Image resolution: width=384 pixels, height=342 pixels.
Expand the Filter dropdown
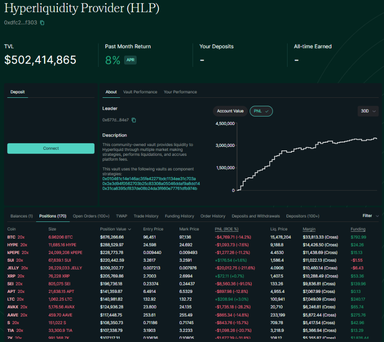pyautogui.click(x=371, y=216)
